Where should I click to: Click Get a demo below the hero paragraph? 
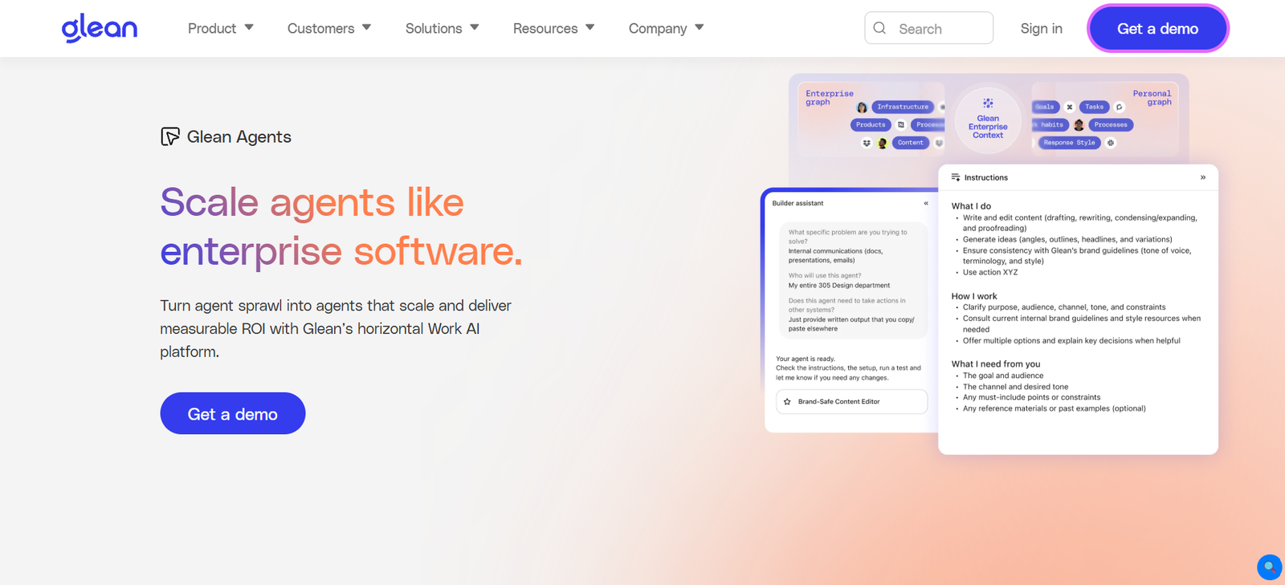click(233, 413)
